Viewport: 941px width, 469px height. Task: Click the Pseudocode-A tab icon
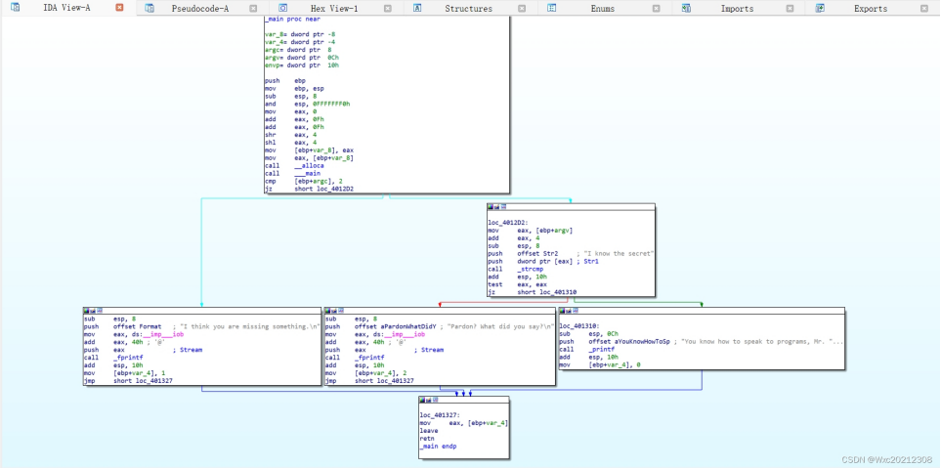pos(149,8)
